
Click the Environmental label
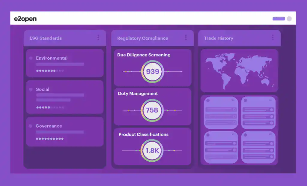pyautogui.click(x=52, y=58)
